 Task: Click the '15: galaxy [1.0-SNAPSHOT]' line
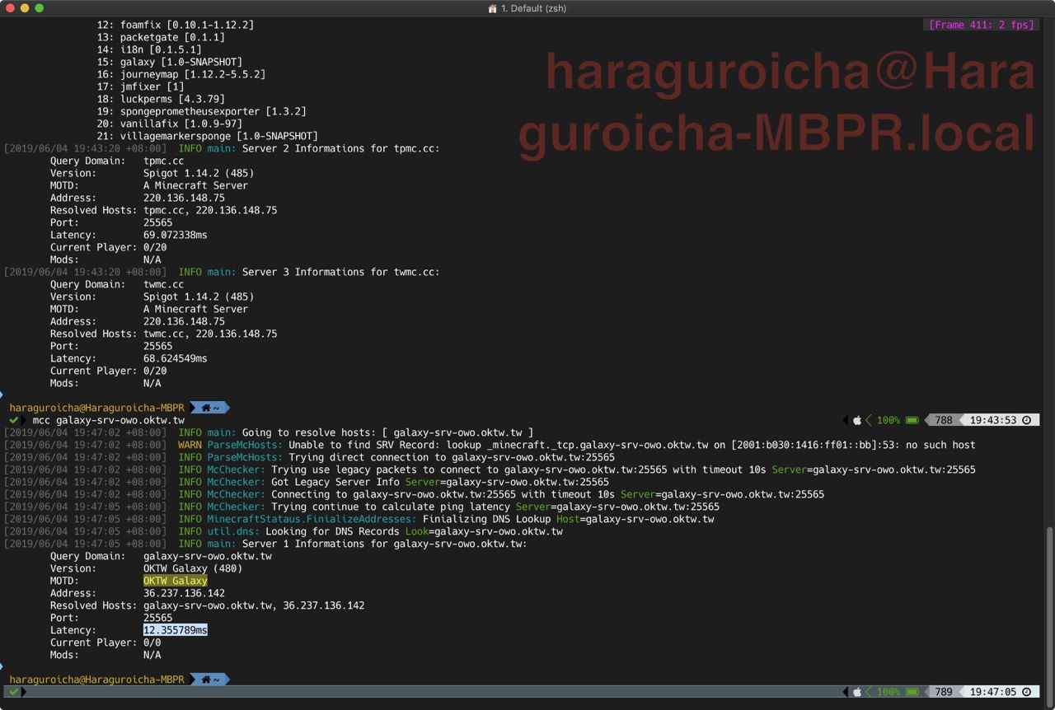[x=170, y=62]
